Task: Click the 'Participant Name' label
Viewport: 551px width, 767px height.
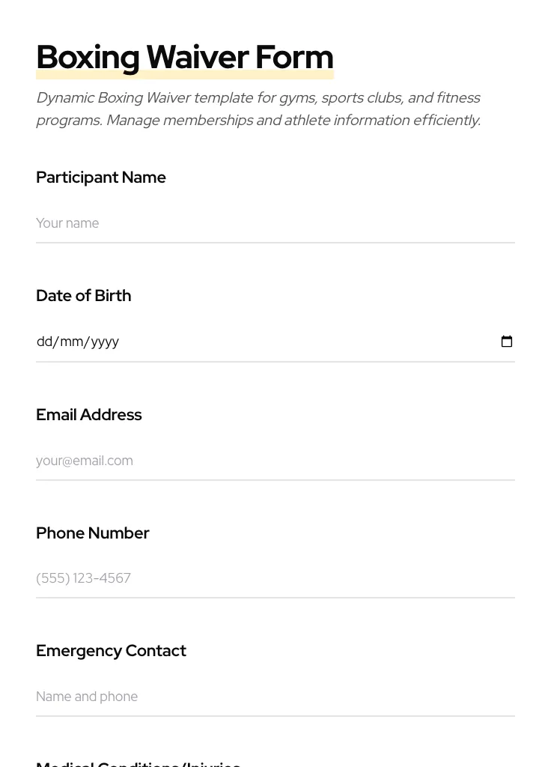Action: (101, 178)
